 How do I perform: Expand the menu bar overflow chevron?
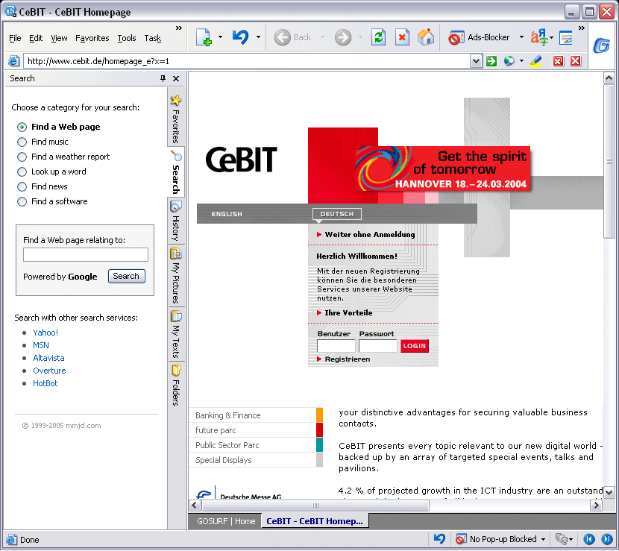pos(179,28)
